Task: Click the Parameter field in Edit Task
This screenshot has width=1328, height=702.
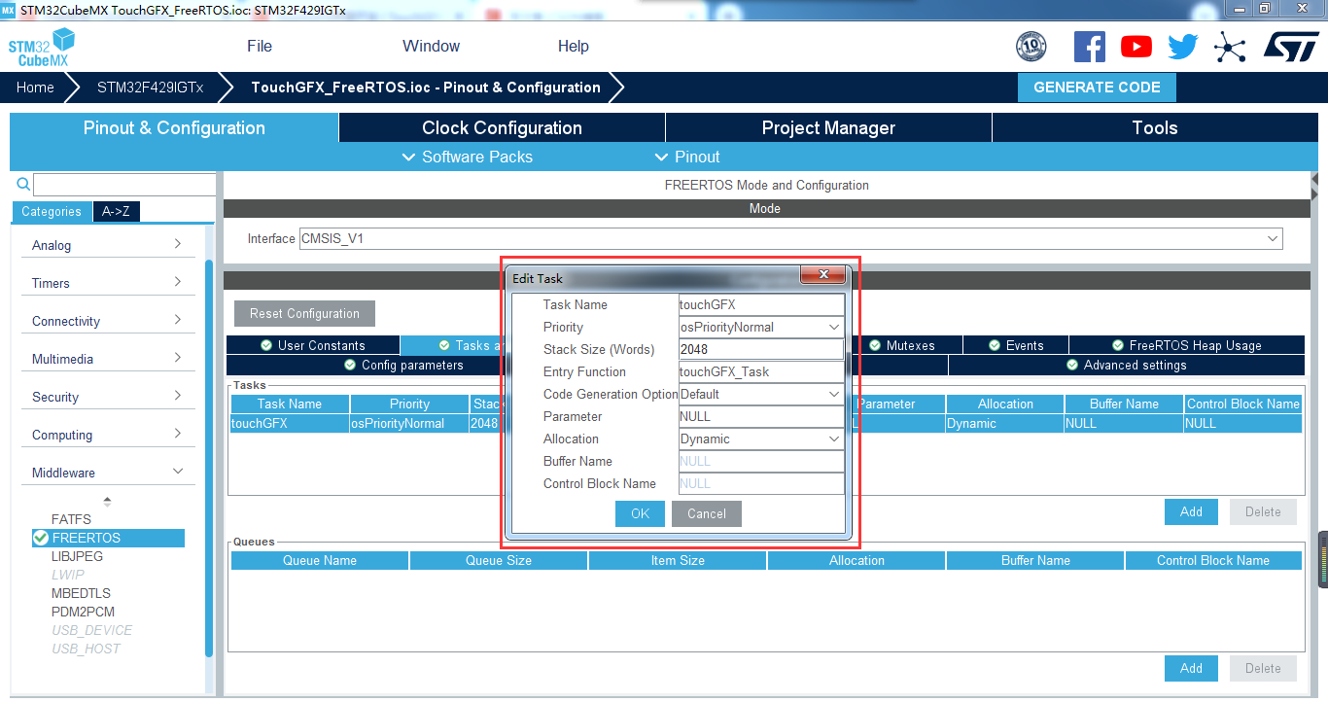Action: click(761, 416)
